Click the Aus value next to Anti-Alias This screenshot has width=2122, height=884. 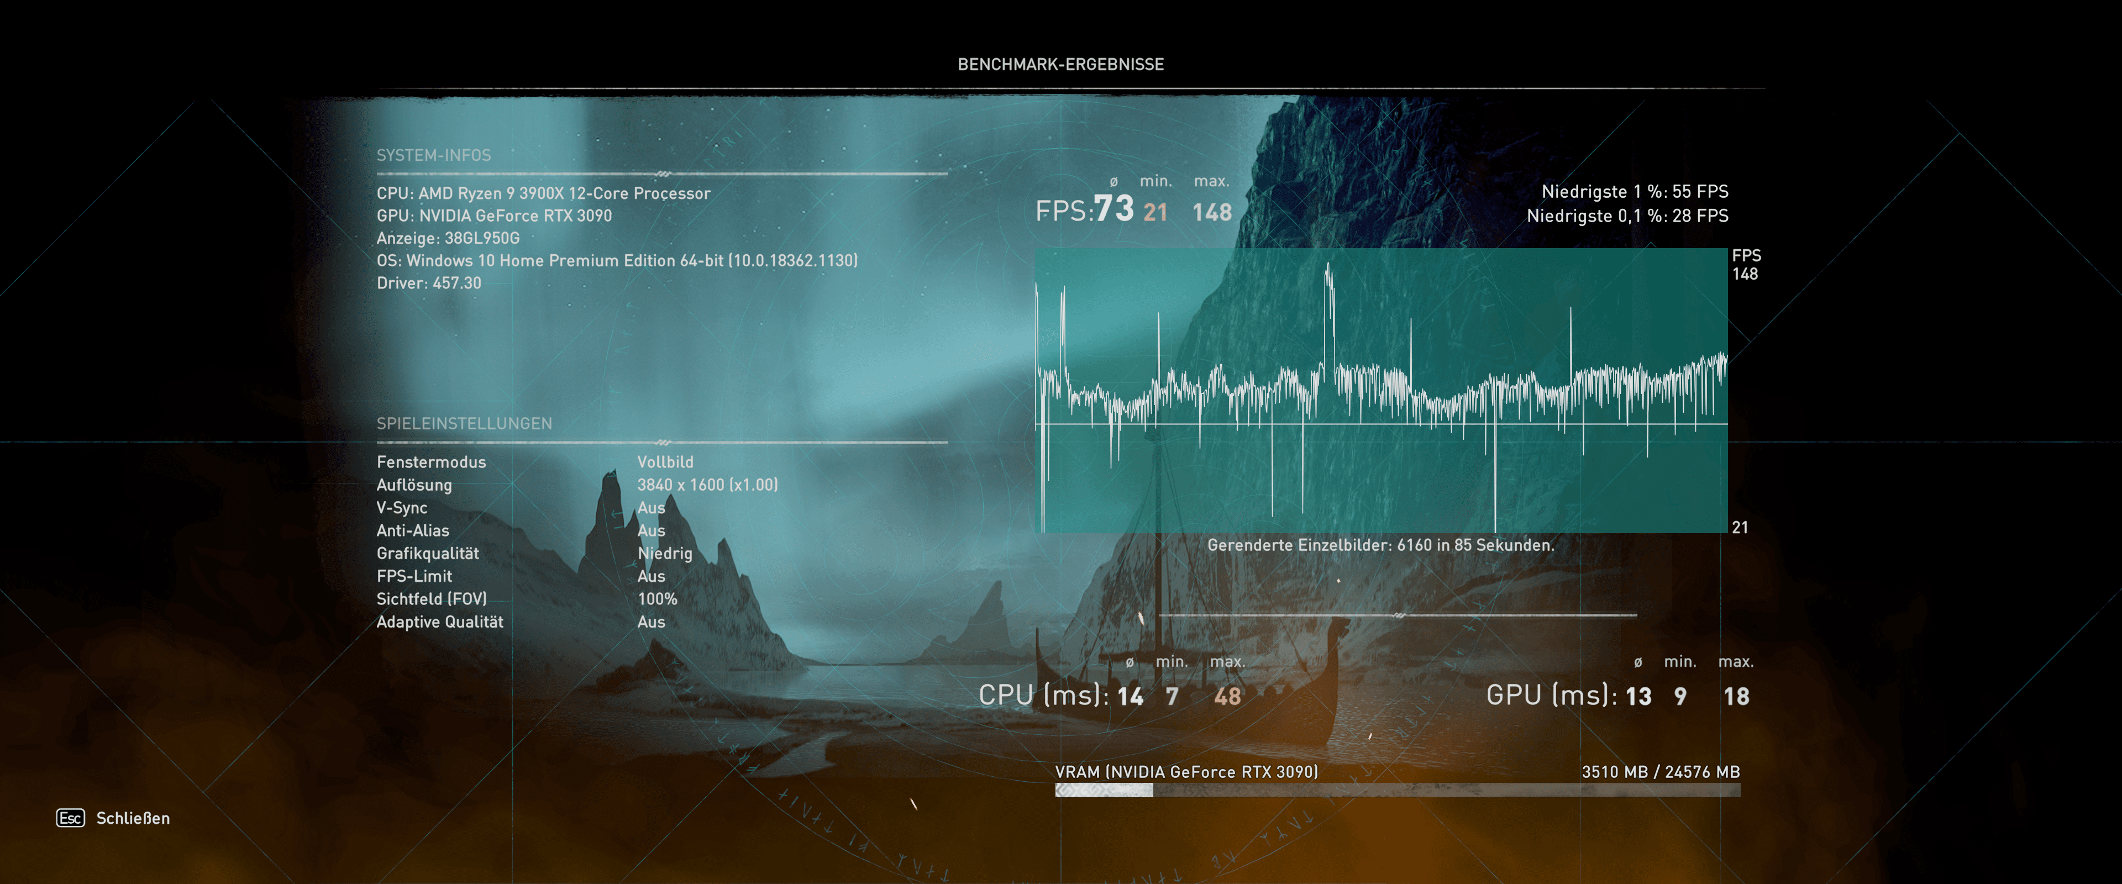pos(651,530)
